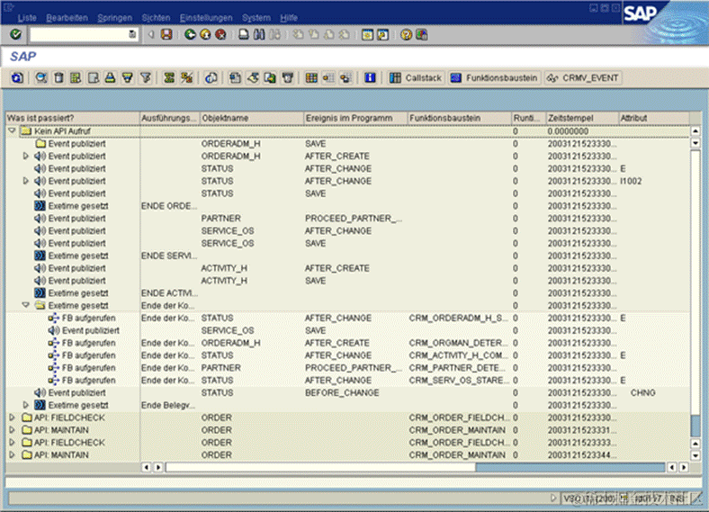Click the vertical scrollbar up arrow

tap(696, 130)
